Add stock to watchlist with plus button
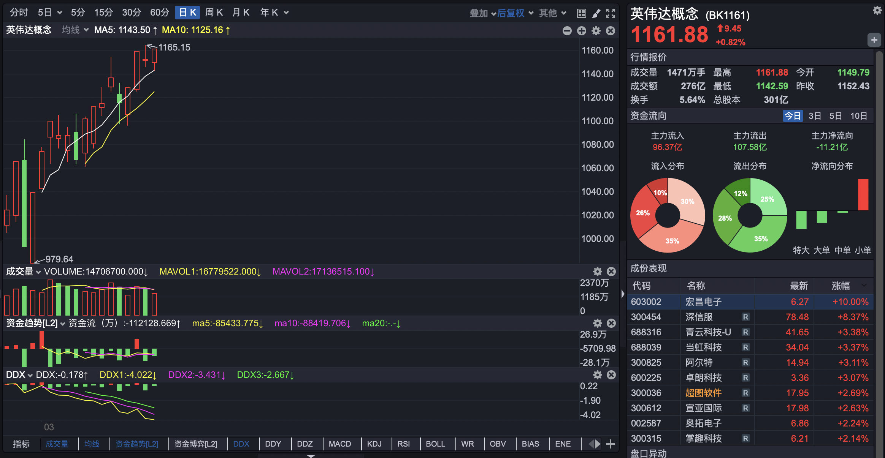This screenshot has width=885, height=458. (x=874, y=40)
